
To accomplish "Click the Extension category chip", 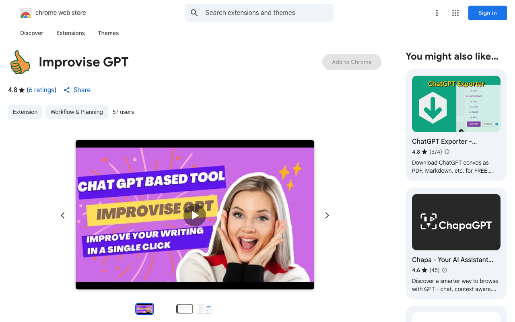I will click(x=25, y=112).
